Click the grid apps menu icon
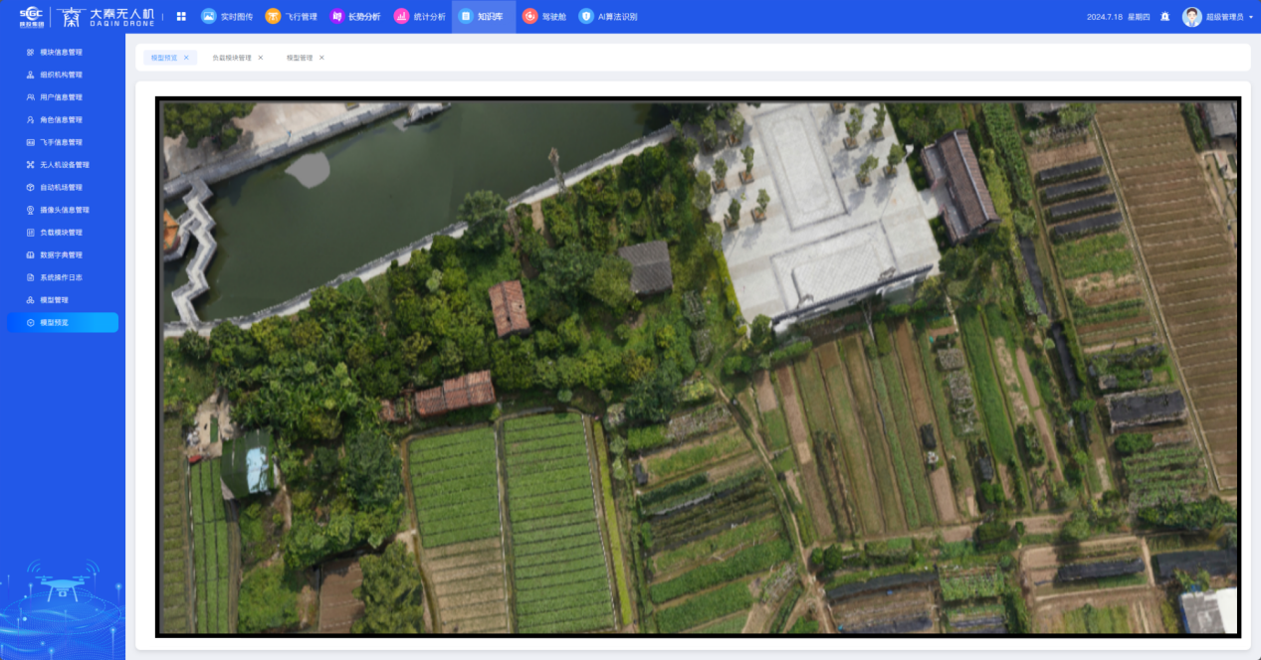Image resolution: width=1261 pixels, height=660 pixels. pos(181,17)
